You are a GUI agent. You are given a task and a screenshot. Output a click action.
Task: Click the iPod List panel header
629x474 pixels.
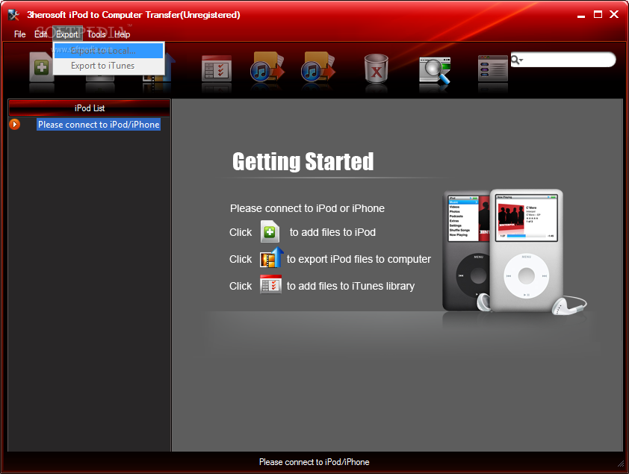click(x=90, y=108)
